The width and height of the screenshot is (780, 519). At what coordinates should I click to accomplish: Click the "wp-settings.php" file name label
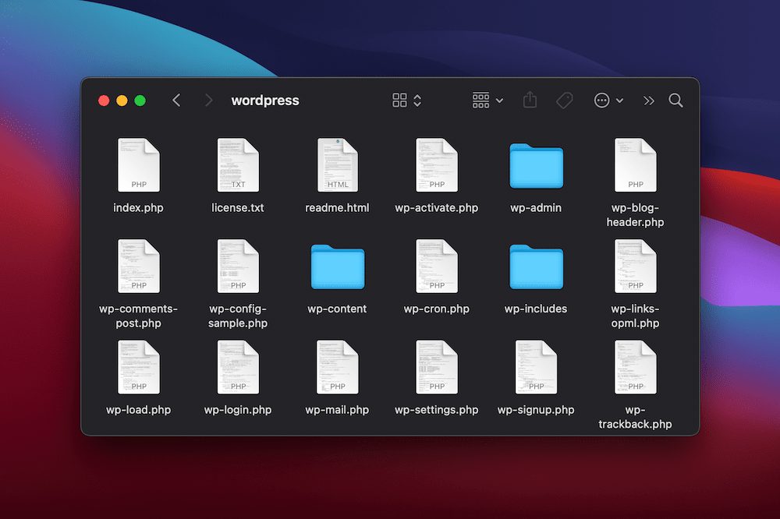point(437,410)
